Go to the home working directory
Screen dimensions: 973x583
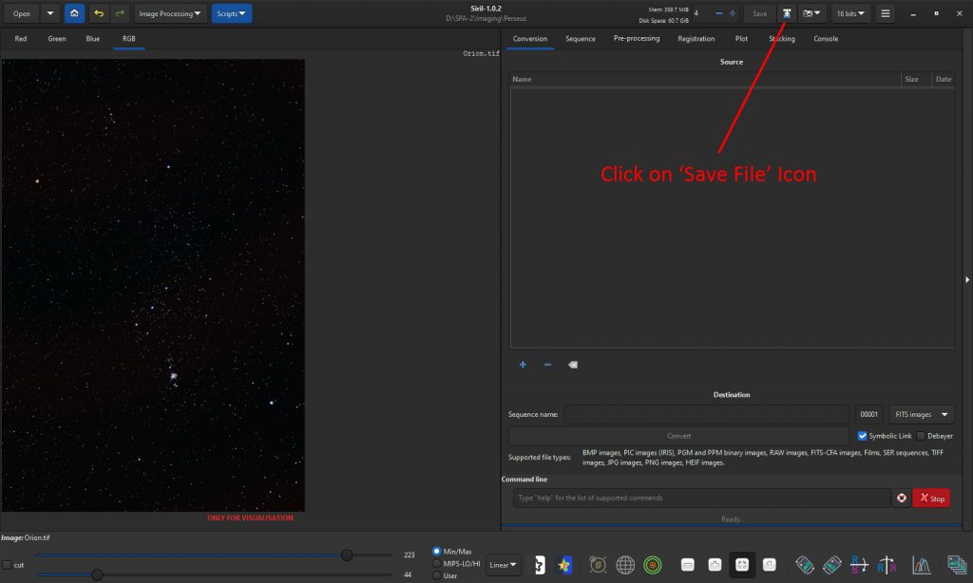[74, 13]
